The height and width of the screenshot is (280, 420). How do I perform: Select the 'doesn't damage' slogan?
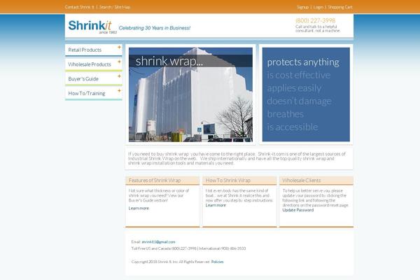[x=299, y=101]
